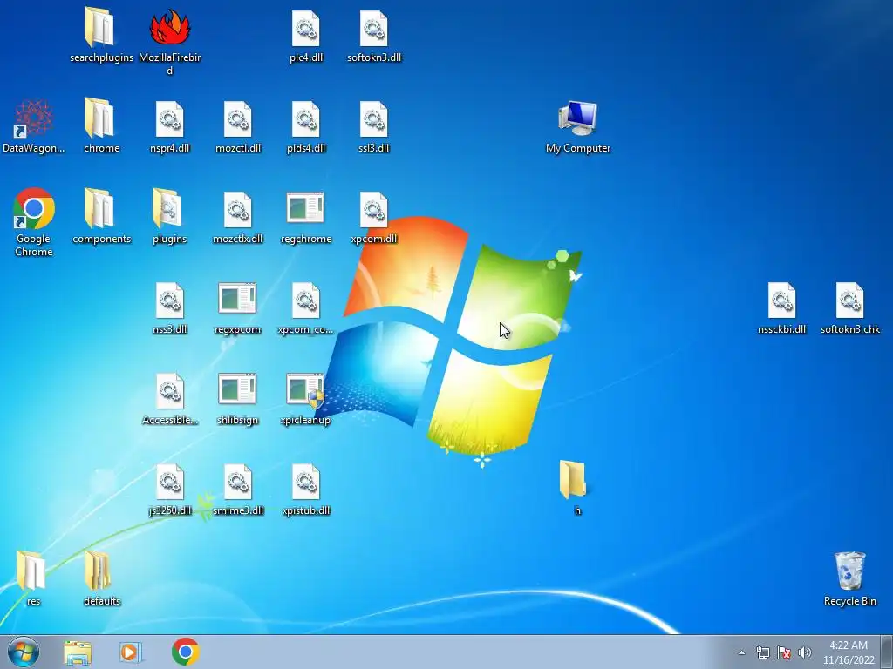Select the mozctl.dll file icon

coord(237,119)
